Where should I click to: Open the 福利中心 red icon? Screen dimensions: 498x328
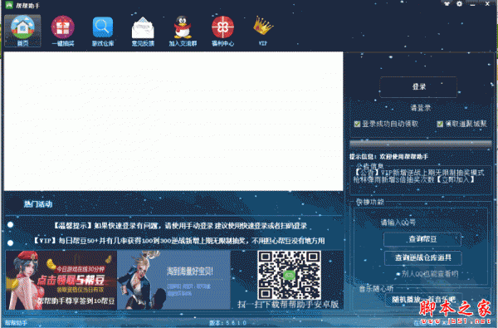pyautogui.click(x=222, y=32)
